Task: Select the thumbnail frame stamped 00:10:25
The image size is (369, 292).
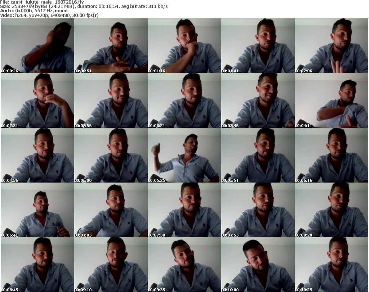Action: pyautogui.click(x=332, y=265)
